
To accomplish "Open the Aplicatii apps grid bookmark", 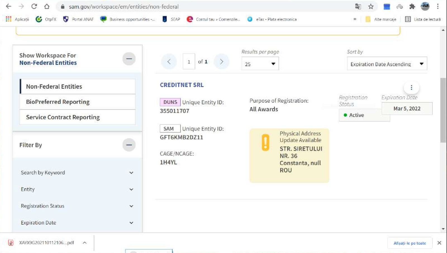I will tap(17, 19).
